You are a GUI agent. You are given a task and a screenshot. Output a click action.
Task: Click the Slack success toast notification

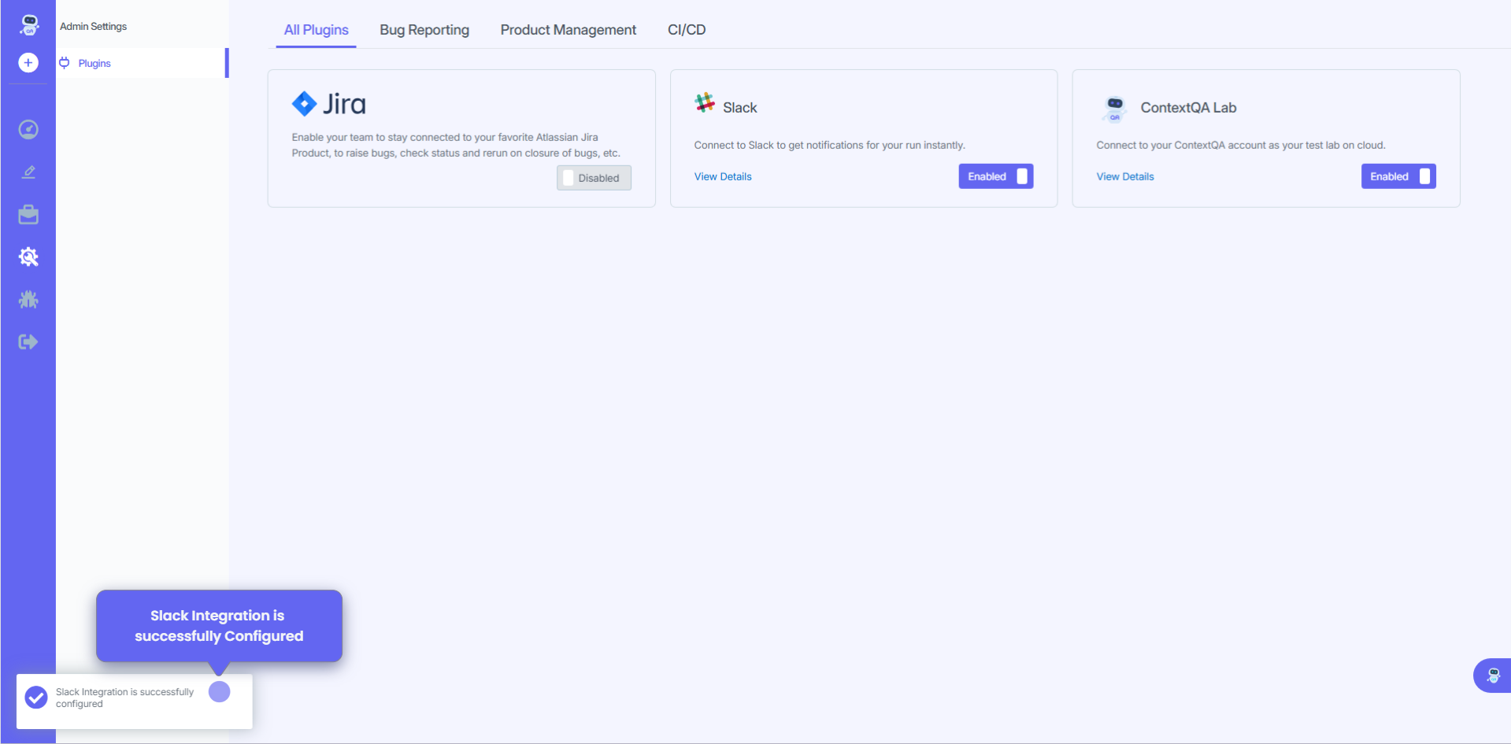(124, 698)
